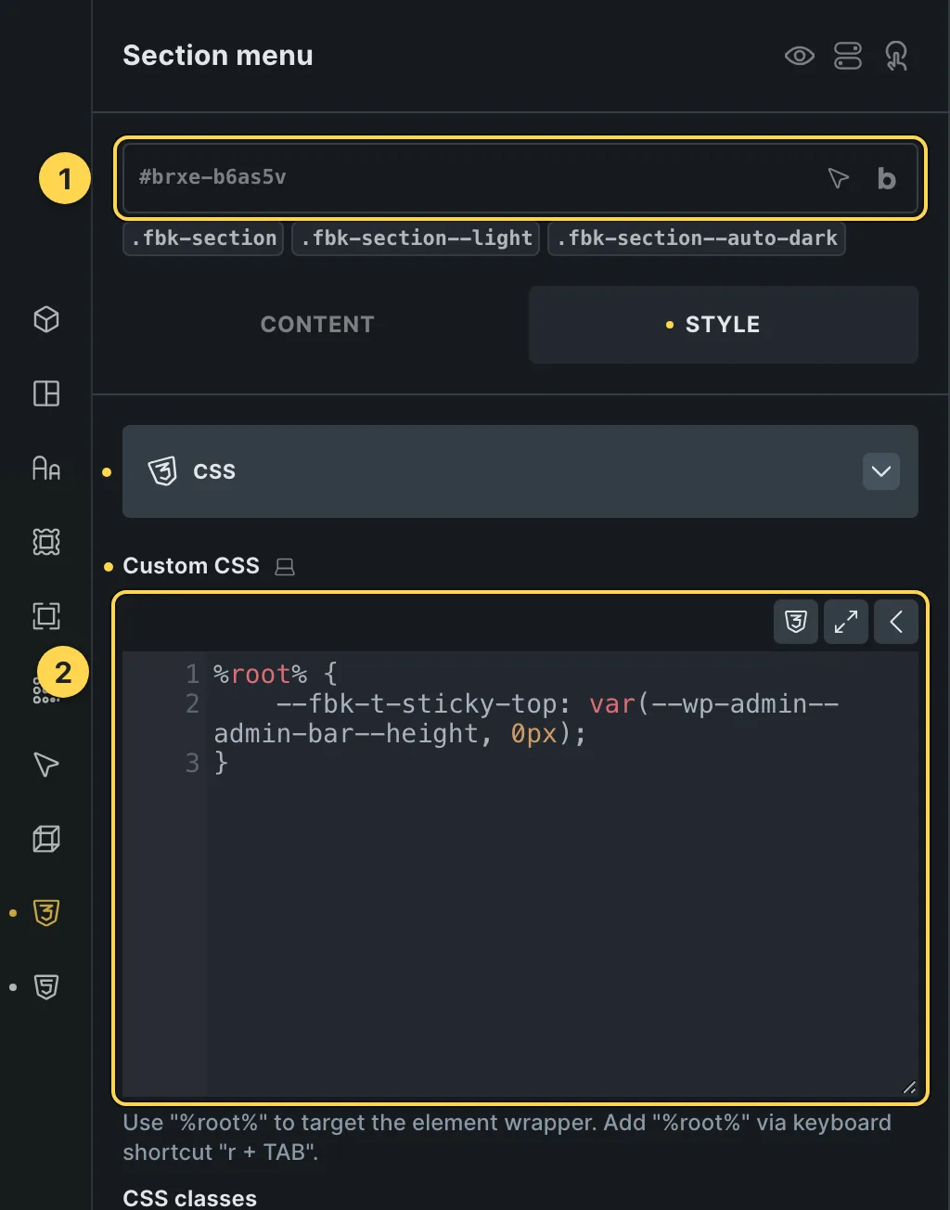This screenshot has width=950, height=1210.
Task: Collapse the CSS group with chevron dropdown
Action: (x=881, y=471)
